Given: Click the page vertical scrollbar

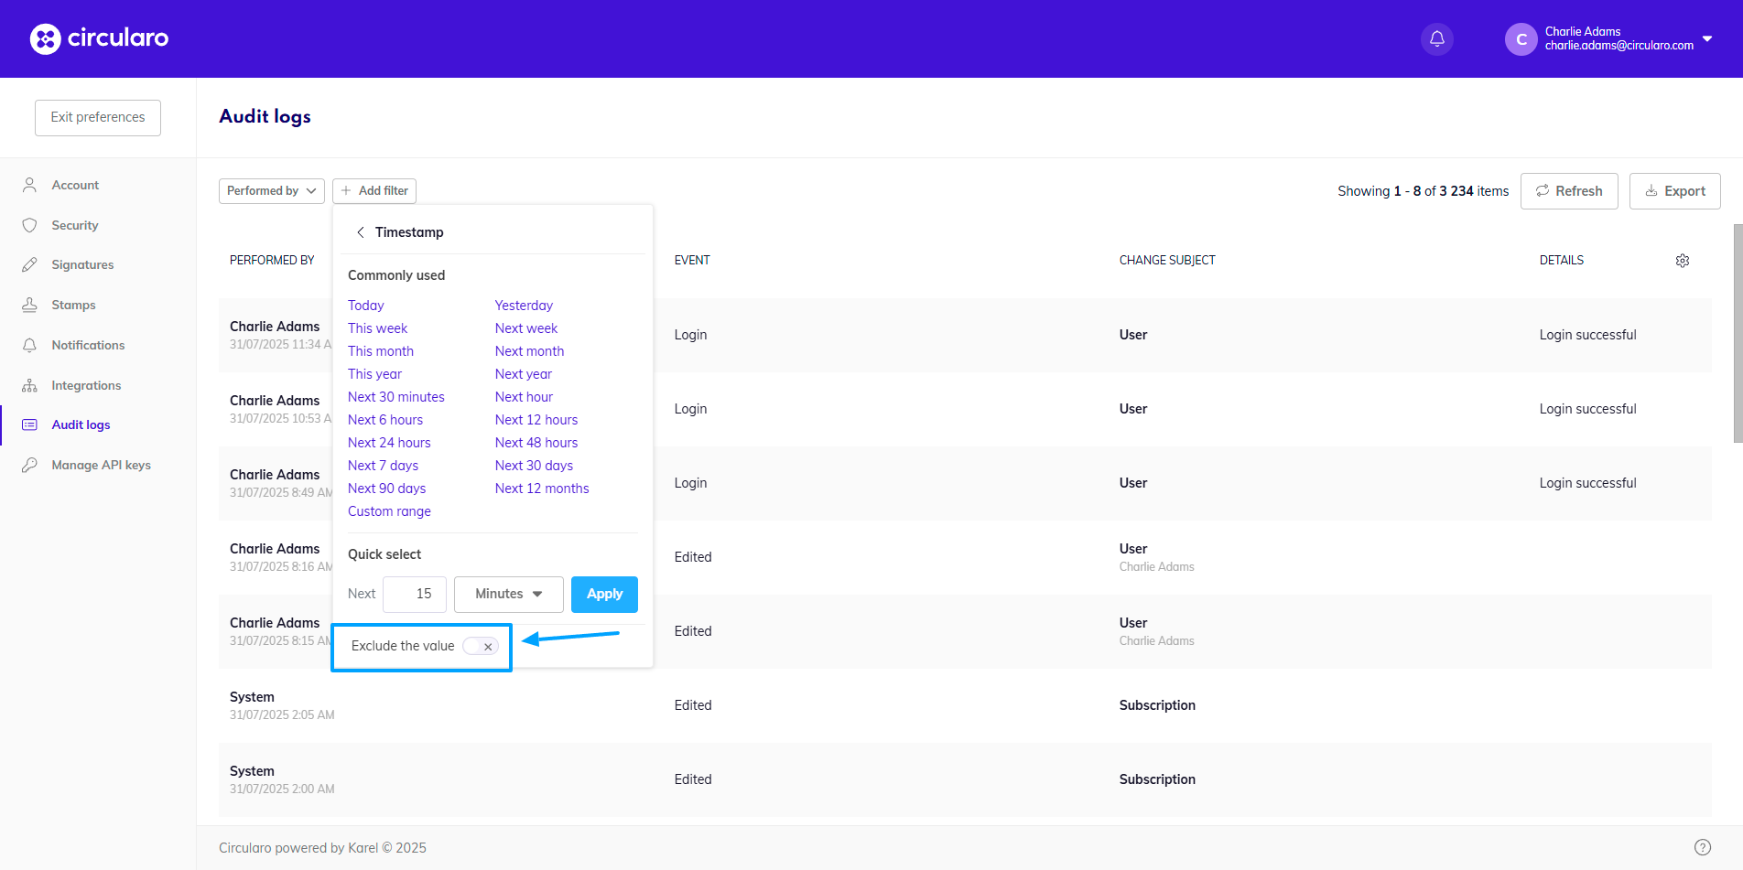Looking at the screenshot, I should tap(1737, 333).
